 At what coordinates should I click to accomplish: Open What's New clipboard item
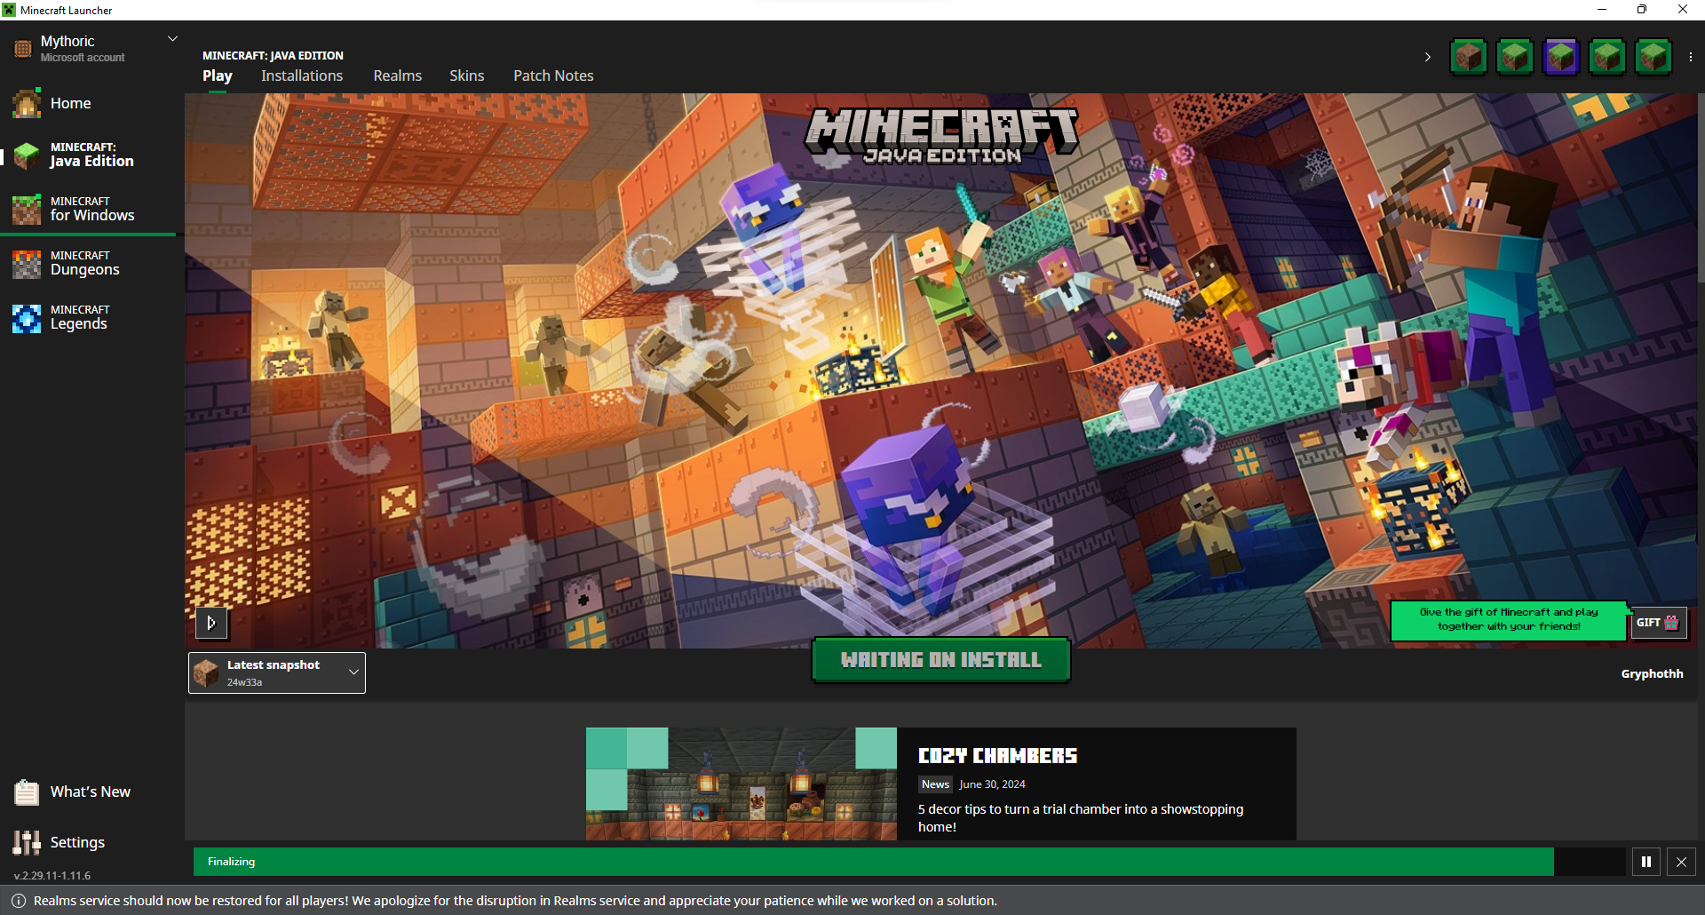90,792
